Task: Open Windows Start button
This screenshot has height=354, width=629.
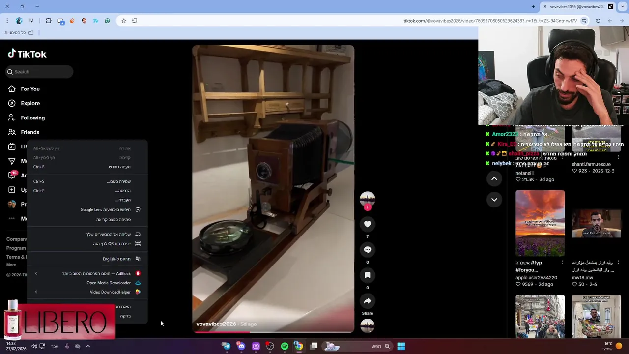Action: [x=401, y=346]
